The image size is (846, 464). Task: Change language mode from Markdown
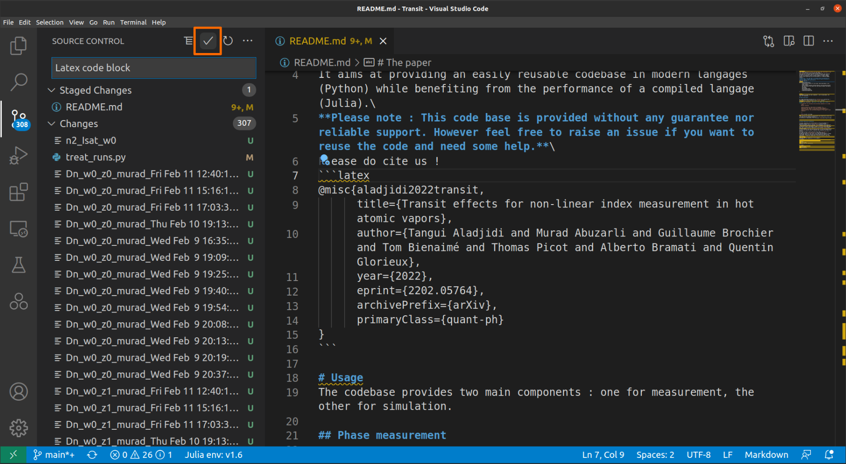click(766, 455)
